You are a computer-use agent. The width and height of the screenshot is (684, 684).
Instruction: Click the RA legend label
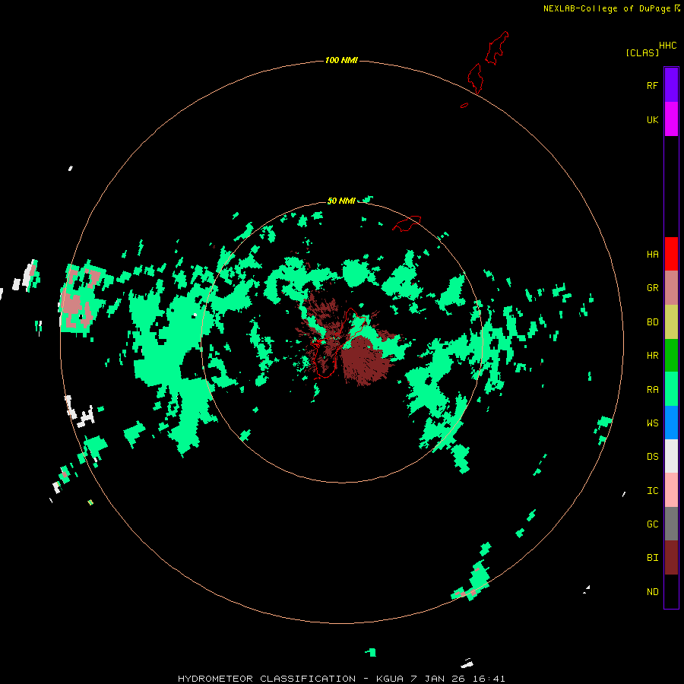[x=652, y=390]
